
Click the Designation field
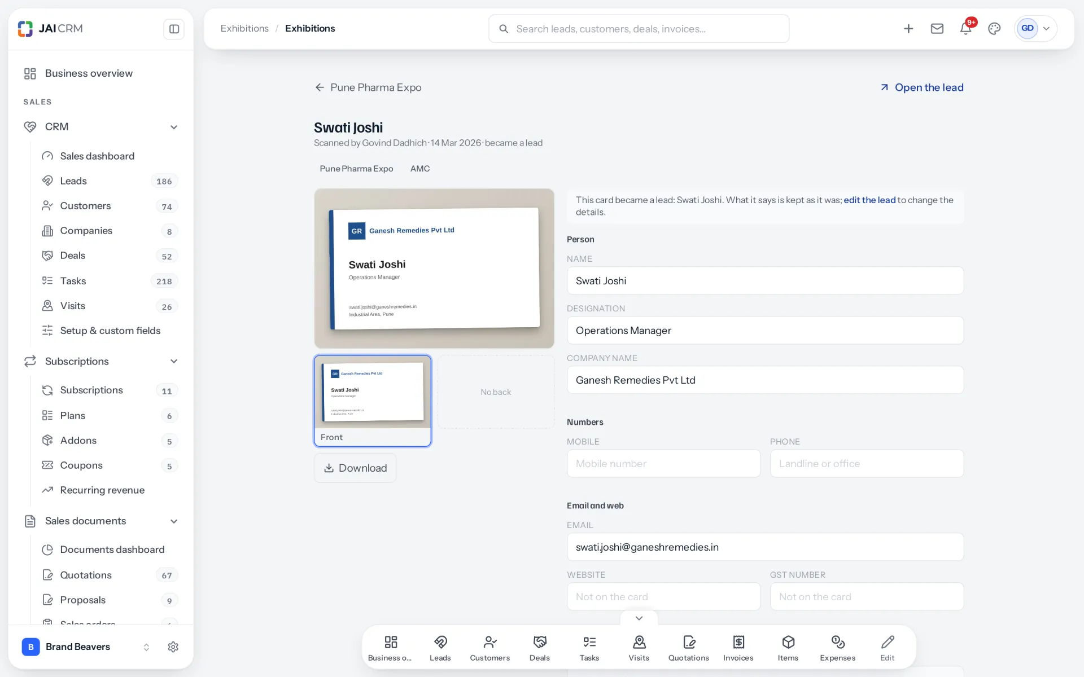pos(765,331)
